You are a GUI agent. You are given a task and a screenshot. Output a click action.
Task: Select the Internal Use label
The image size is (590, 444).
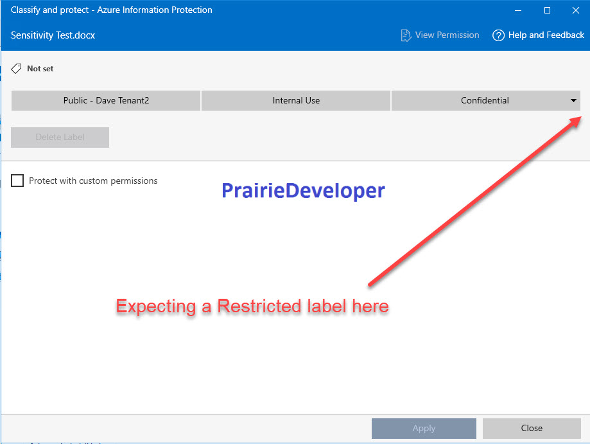pyautogui.click(x=296, y=100)
